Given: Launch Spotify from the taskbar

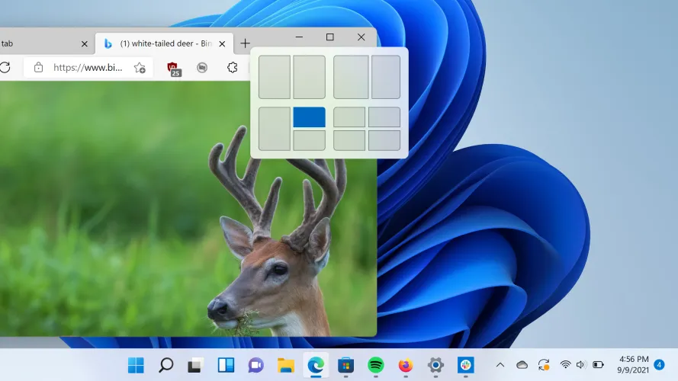Looking at the screenshot, I should pos(376,365).
